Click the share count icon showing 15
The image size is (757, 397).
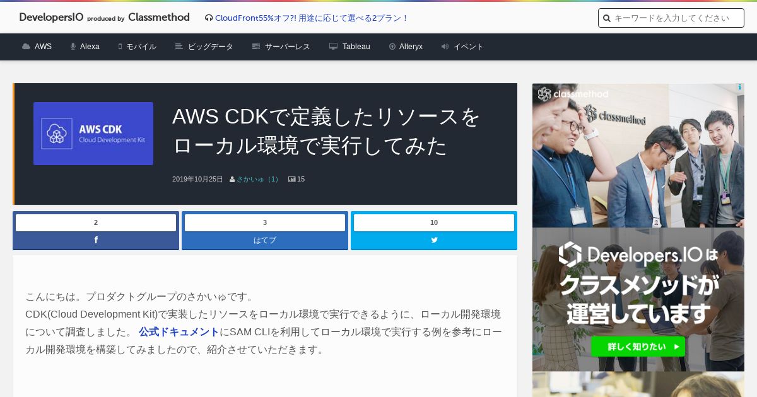pos(292,180)
